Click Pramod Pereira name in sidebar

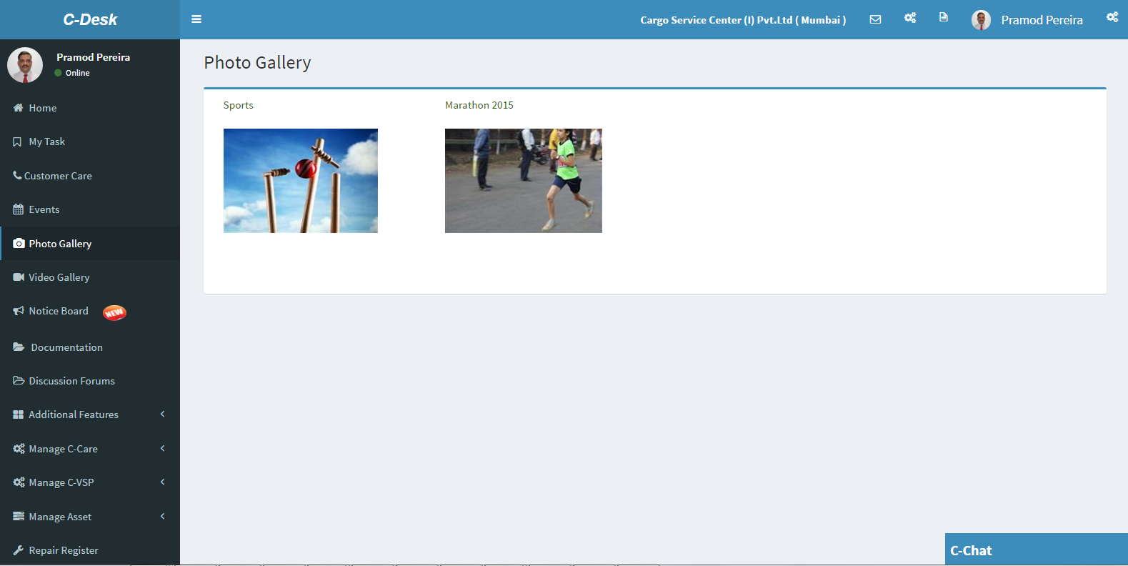(94, 57)
